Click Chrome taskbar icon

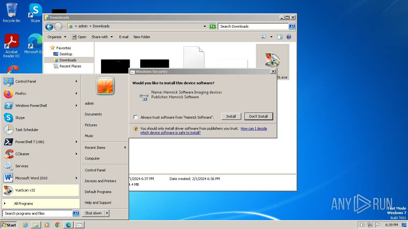[x=58, y=225]
